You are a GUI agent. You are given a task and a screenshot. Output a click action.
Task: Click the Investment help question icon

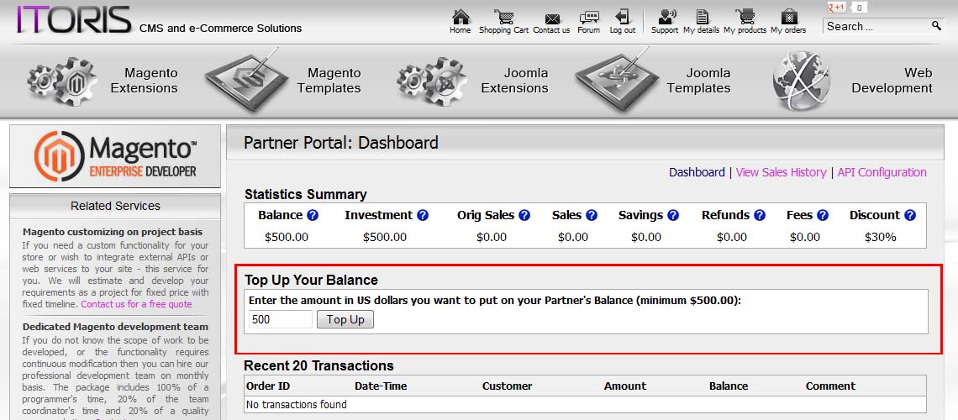(422, 215)
